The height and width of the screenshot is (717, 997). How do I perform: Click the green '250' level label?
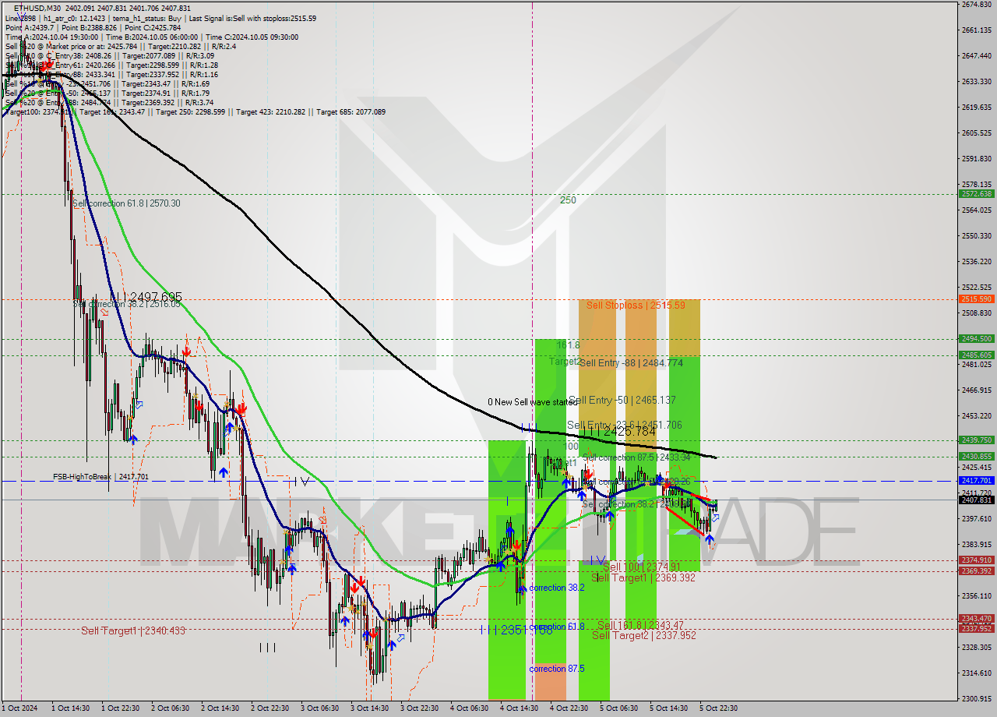click(568, 200)
